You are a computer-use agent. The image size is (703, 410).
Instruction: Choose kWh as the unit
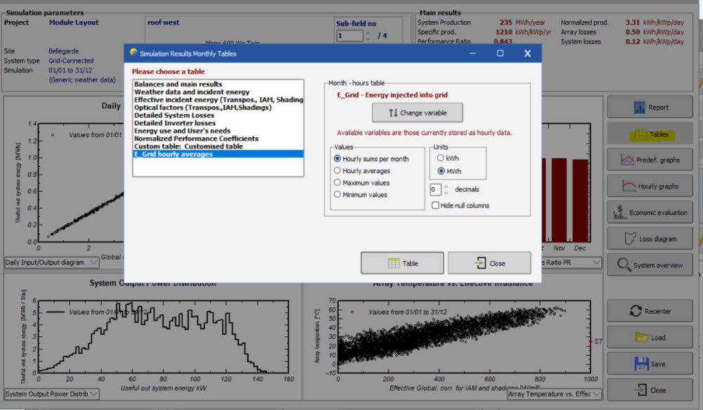pyautogui.click(x=441, y=158)
